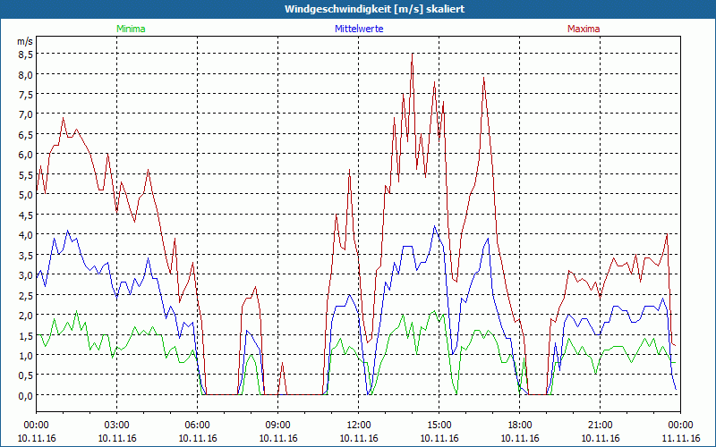Click the Mittelwerte legend label
The width and height of the screenshot is (716, 447).
coord(359,29)
